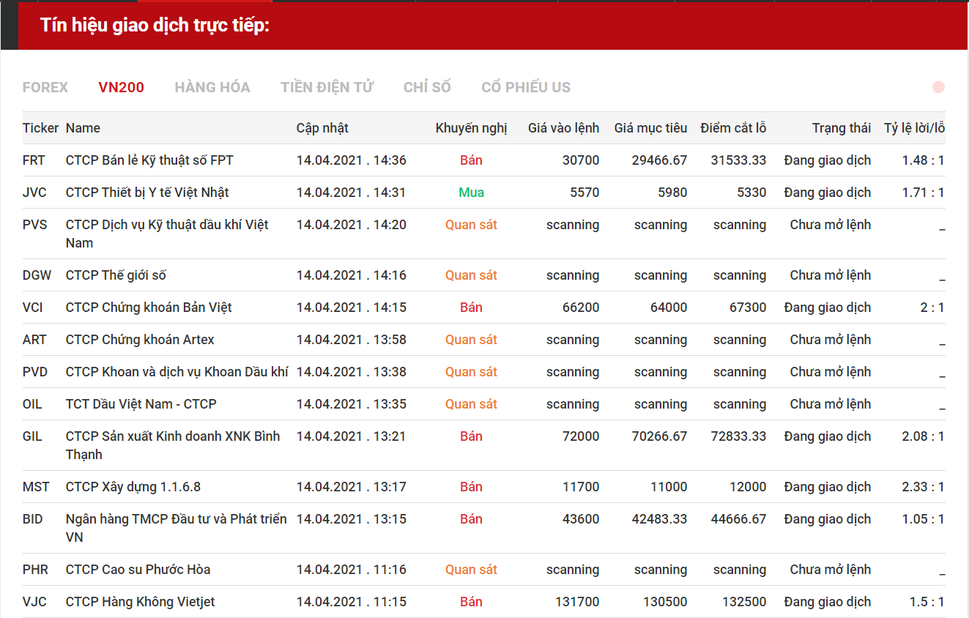Click the Giá vào lệnh column header
This screenshot has width=969, height=618.
563,128
